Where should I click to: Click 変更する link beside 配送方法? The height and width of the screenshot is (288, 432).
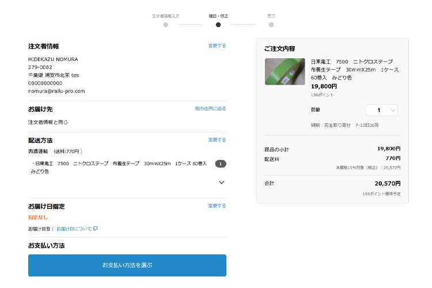click(x=217, y=140)
